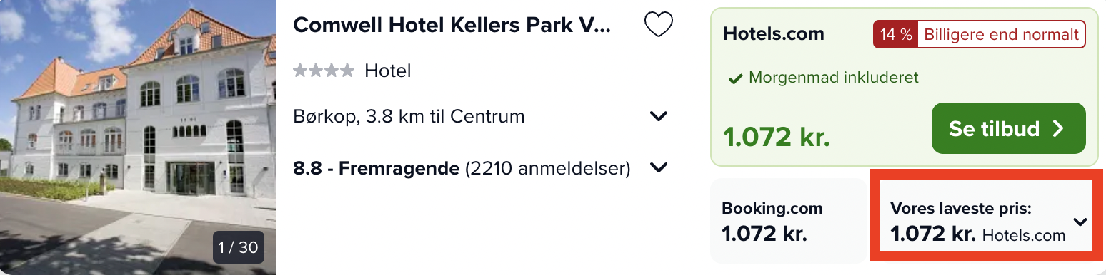Click the 1 / 30 photo counter
This screenshot has width=1106, height=275.
238,247
